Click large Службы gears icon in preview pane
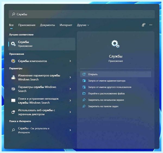This screenshot has width=163, height=153. click(x=115, y=44)
